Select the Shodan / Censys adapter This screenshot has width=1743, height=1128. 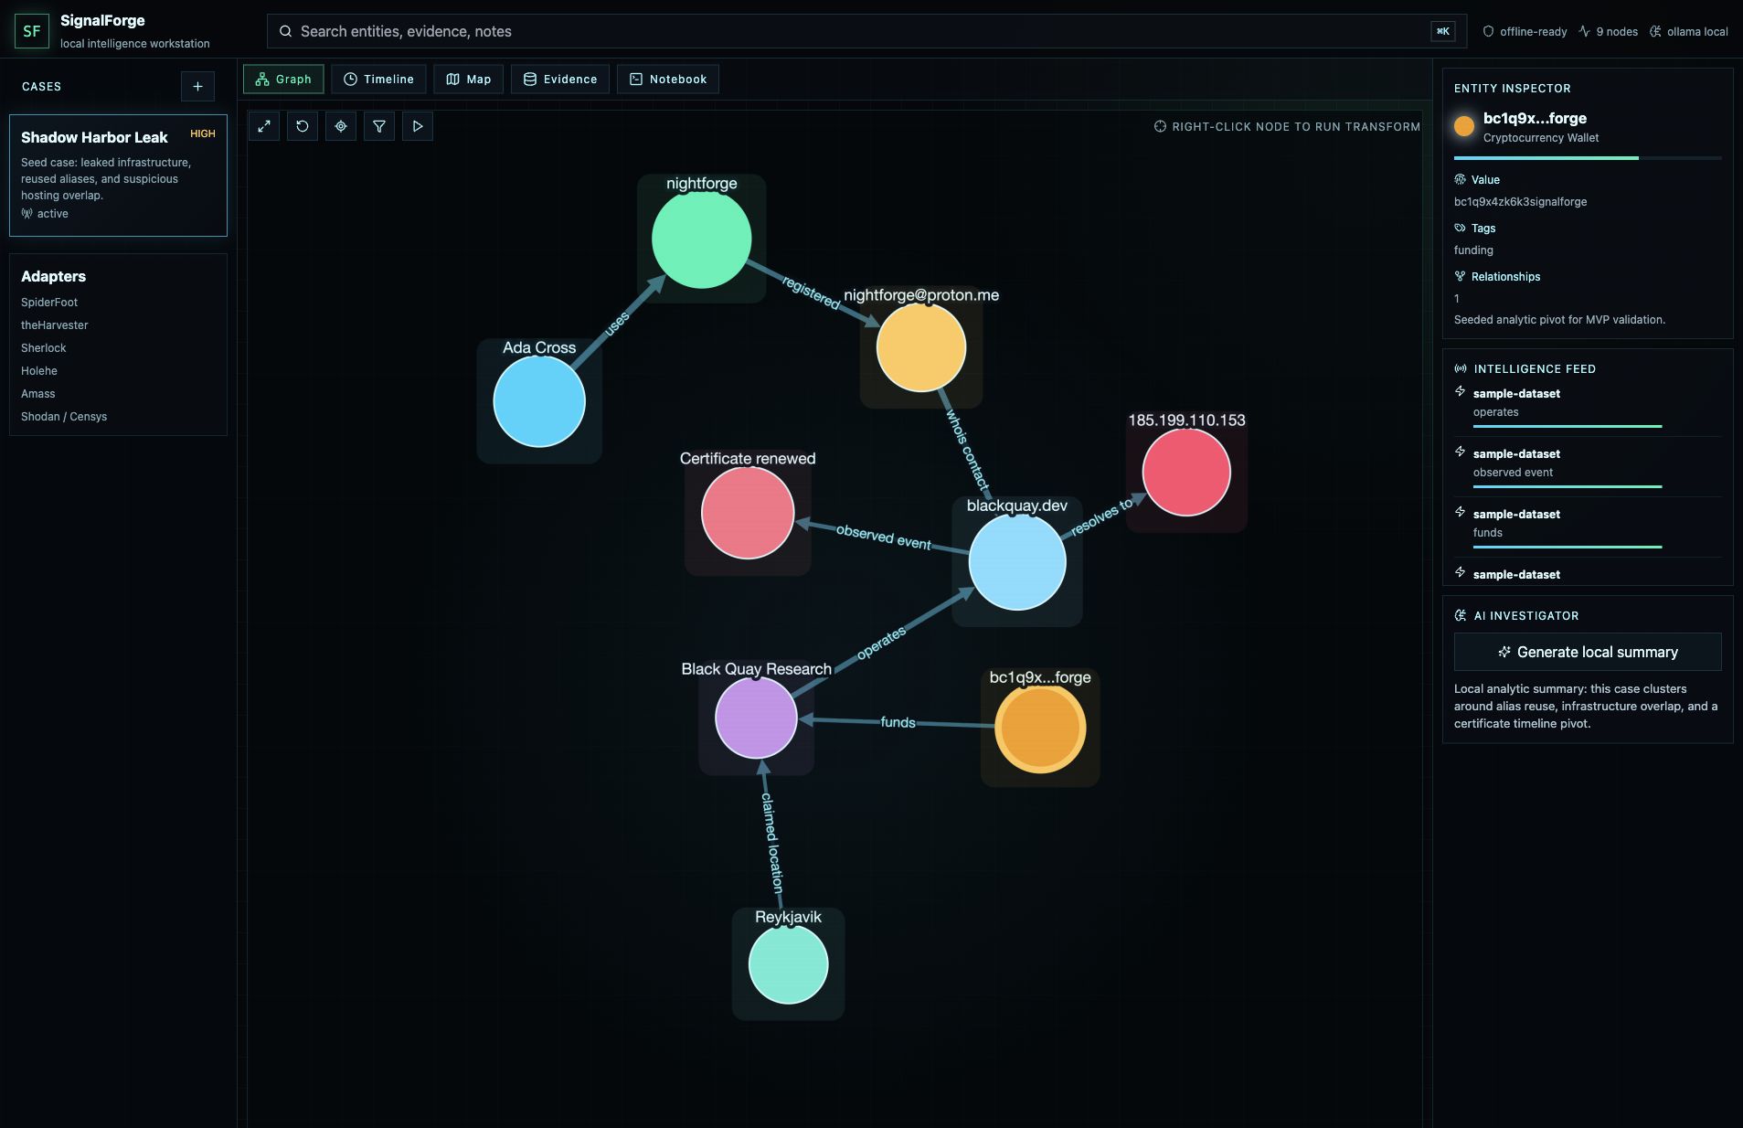coord(64,417)
